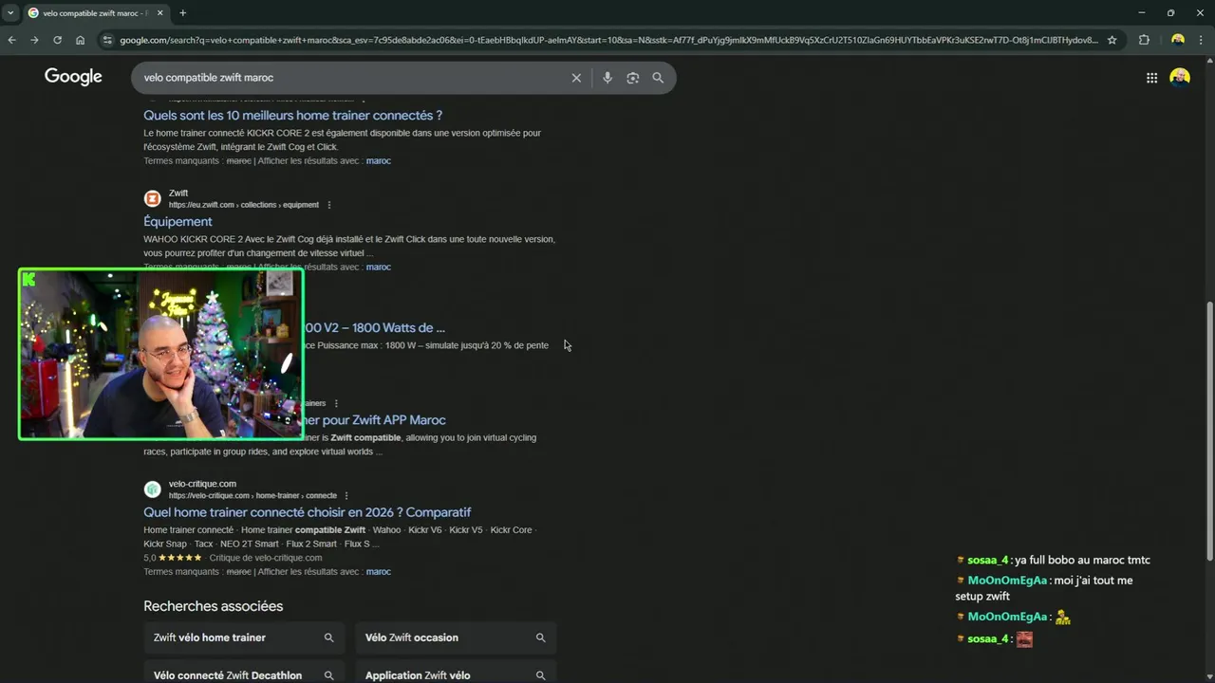Open 'Quels sont les 10 meilleurs home trainer' result
Image resolution: width=1215 pixels, height=683 pixels.
coord(292,115)
